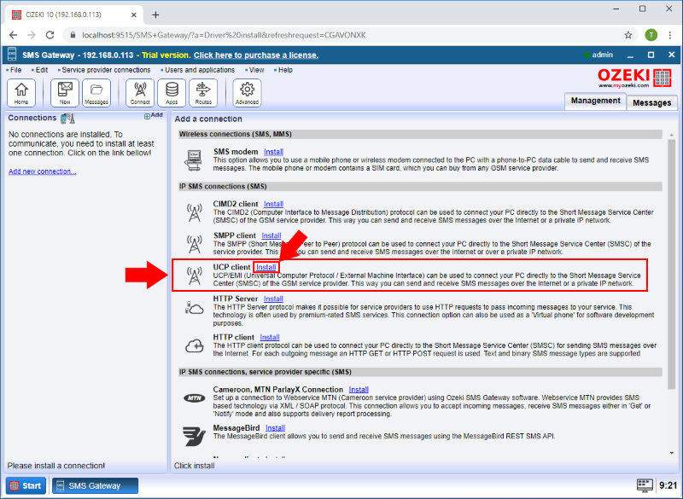Screen dimensions: 683x499
Task: Open the Home toolbar button
Action: (21, 93)
